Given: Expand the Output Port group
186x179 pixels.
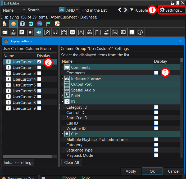Looking at the screenshot, I should [62, 84].
